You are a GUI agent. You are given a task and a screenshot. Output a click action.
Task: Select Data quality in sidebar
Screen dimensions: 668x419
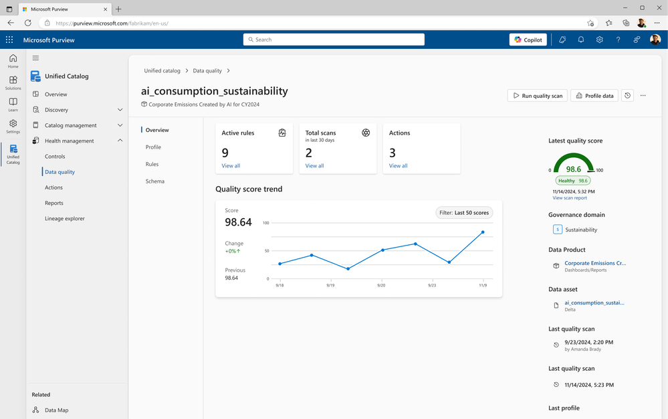tap(60, 172)
